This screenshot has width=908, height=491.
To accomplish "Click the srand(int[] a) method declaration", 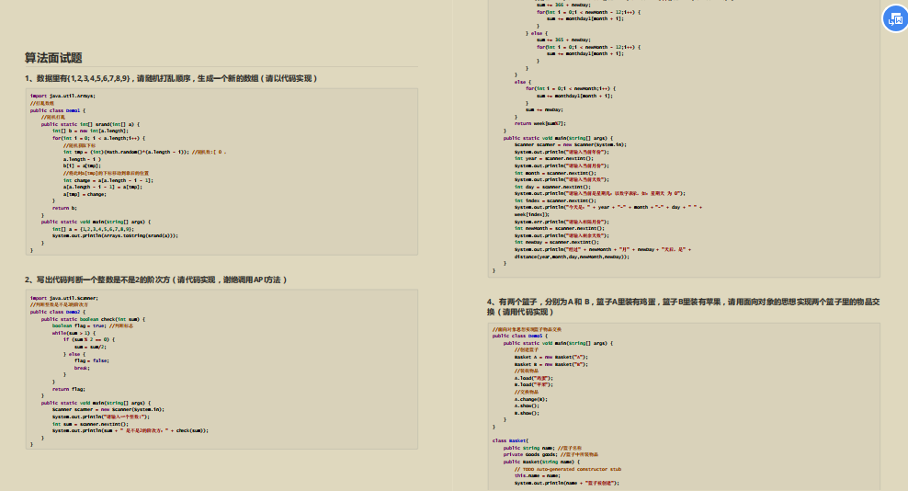I will [x=90, y=124].
